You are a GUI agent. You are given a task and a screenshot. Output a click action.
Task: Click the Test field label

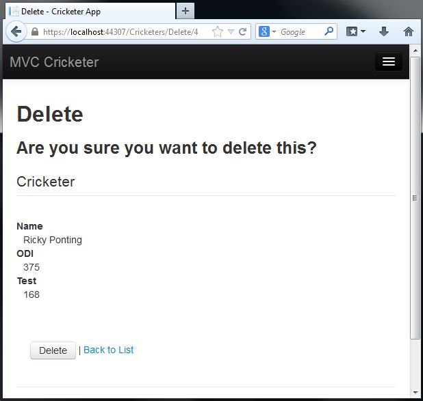tap(27, 281)
